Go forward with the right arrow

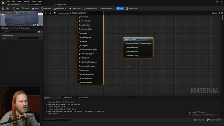pos(50,13)
